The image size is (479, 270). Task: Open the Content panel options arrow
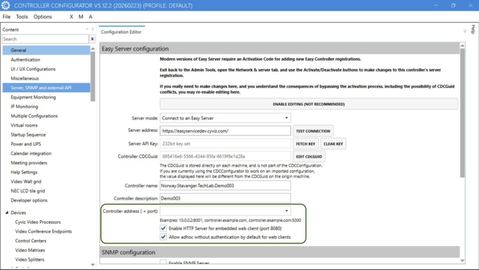pos(87,29)
